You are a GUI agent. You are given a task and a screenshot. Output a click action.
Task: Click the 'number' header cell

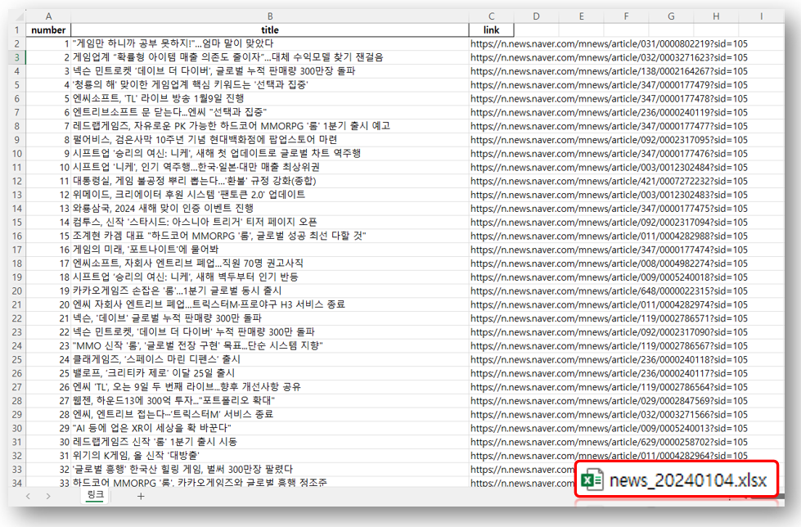point(48,29)
